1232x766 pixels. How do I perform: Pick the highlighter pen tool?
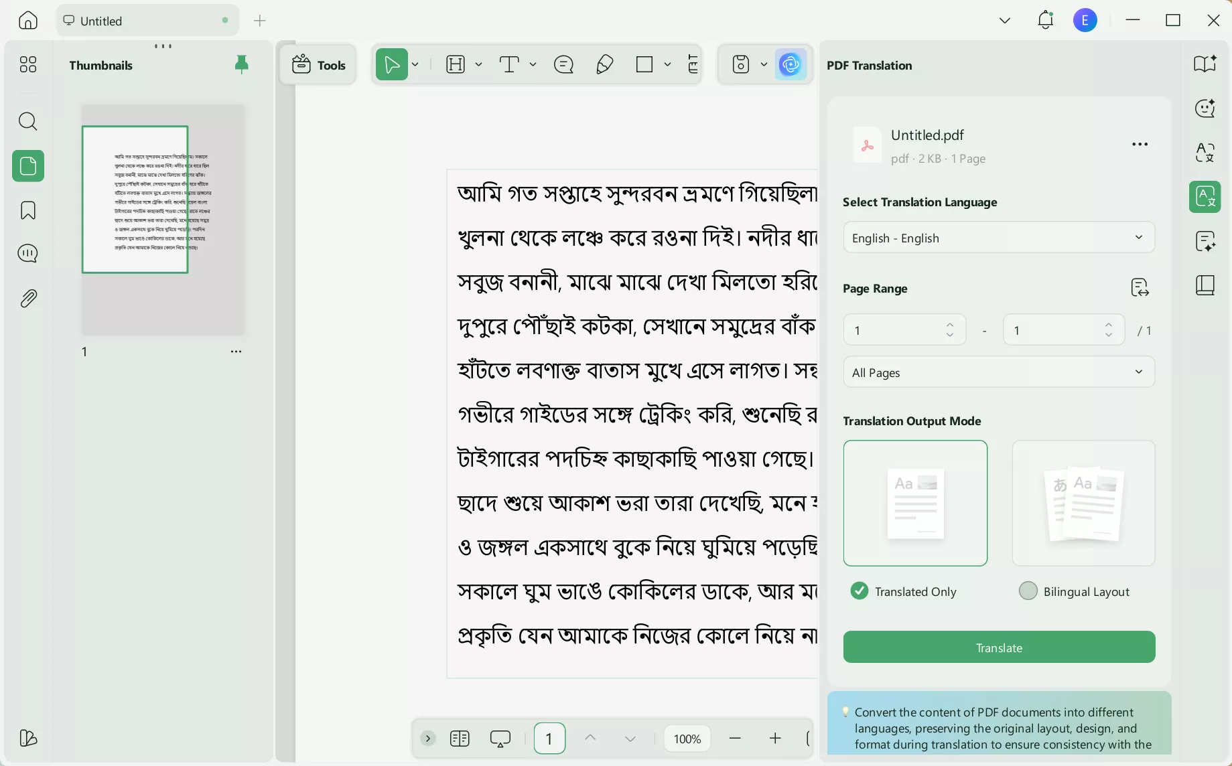pos(604,64)
